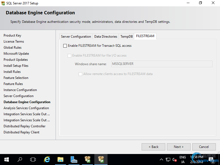Open taskbar search magnifier
The image size is (220, 165).
coord(20,159)
